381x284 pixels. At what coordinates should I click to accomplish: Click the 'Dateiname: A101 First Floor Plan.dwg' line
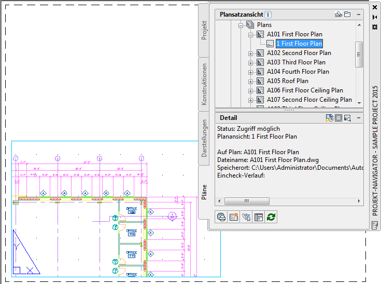(268, 160)
